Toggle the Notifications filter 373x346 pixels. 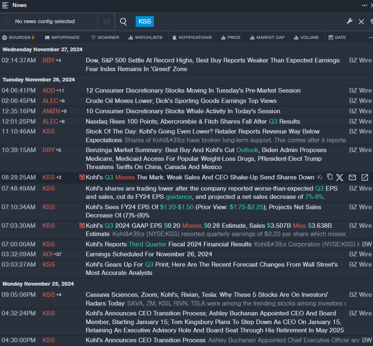pyautogui.click(x=192, y=38)
